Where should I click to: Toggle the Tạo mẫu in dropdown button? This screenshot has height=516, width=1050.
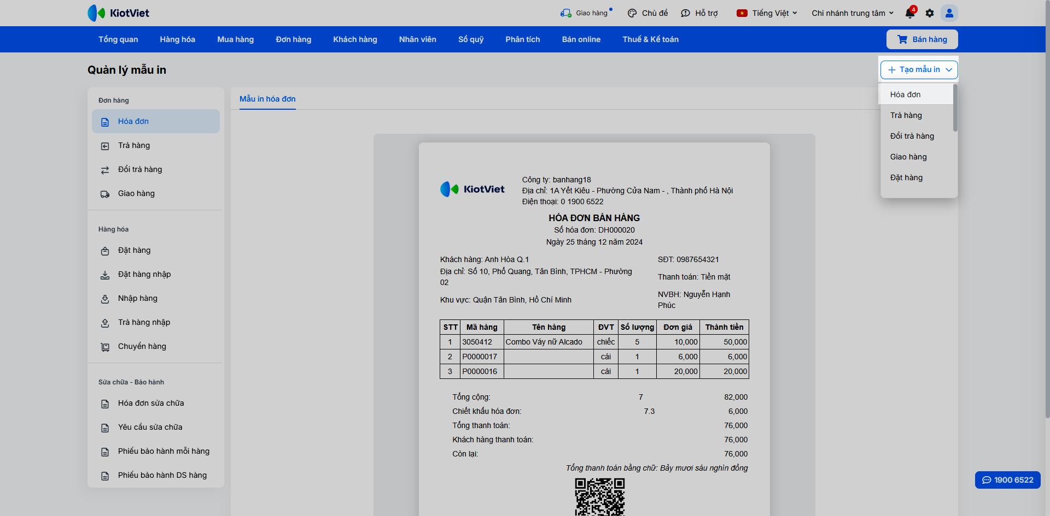[919, 70]
